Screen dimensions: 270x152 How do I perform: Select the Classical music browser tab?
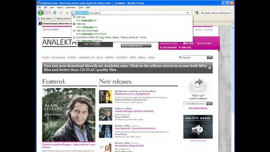pos(55,24)
